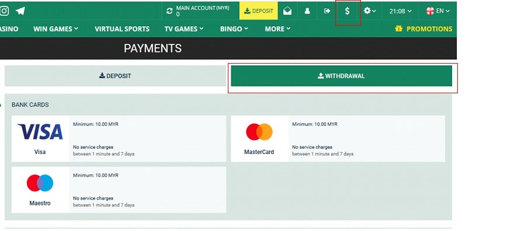Select the Visa payment logo

(40, 132)
